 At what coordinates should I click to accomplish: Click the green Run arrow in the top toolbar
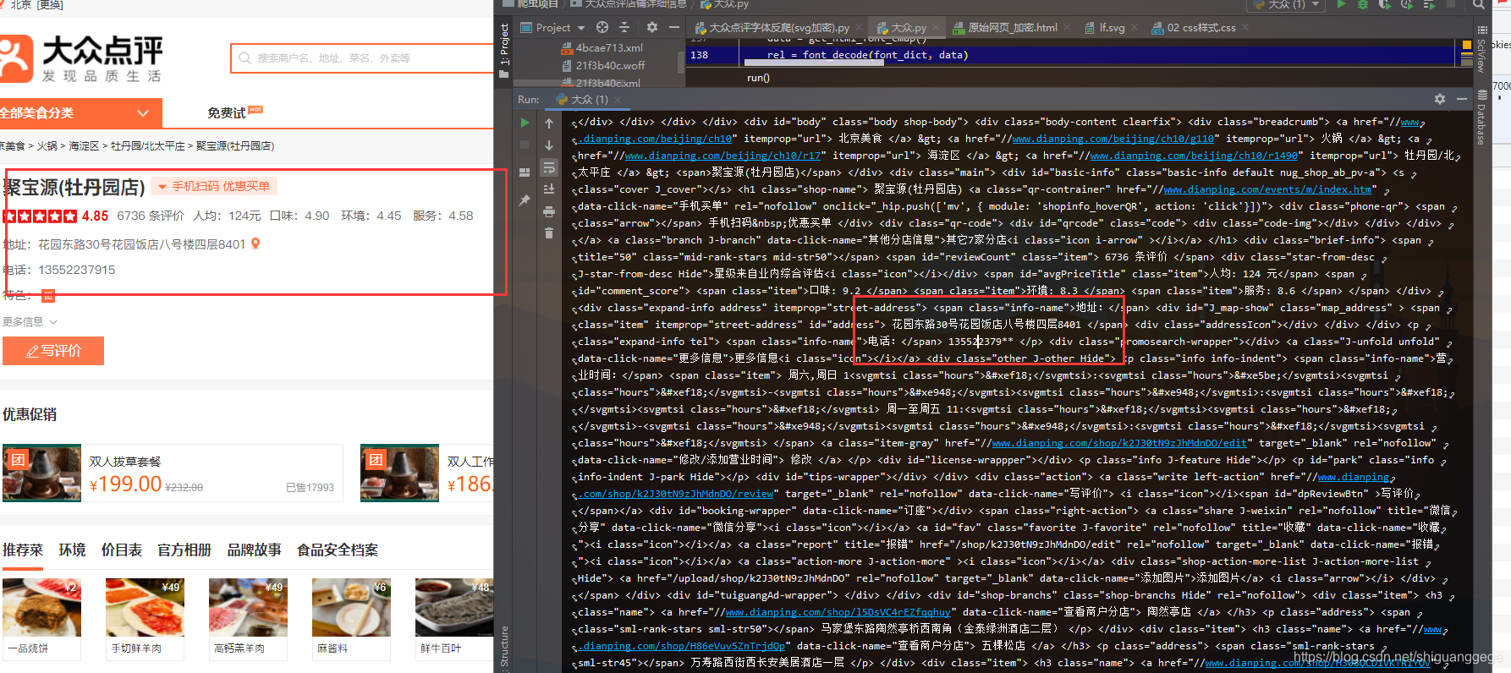[x=1341, y=4]
